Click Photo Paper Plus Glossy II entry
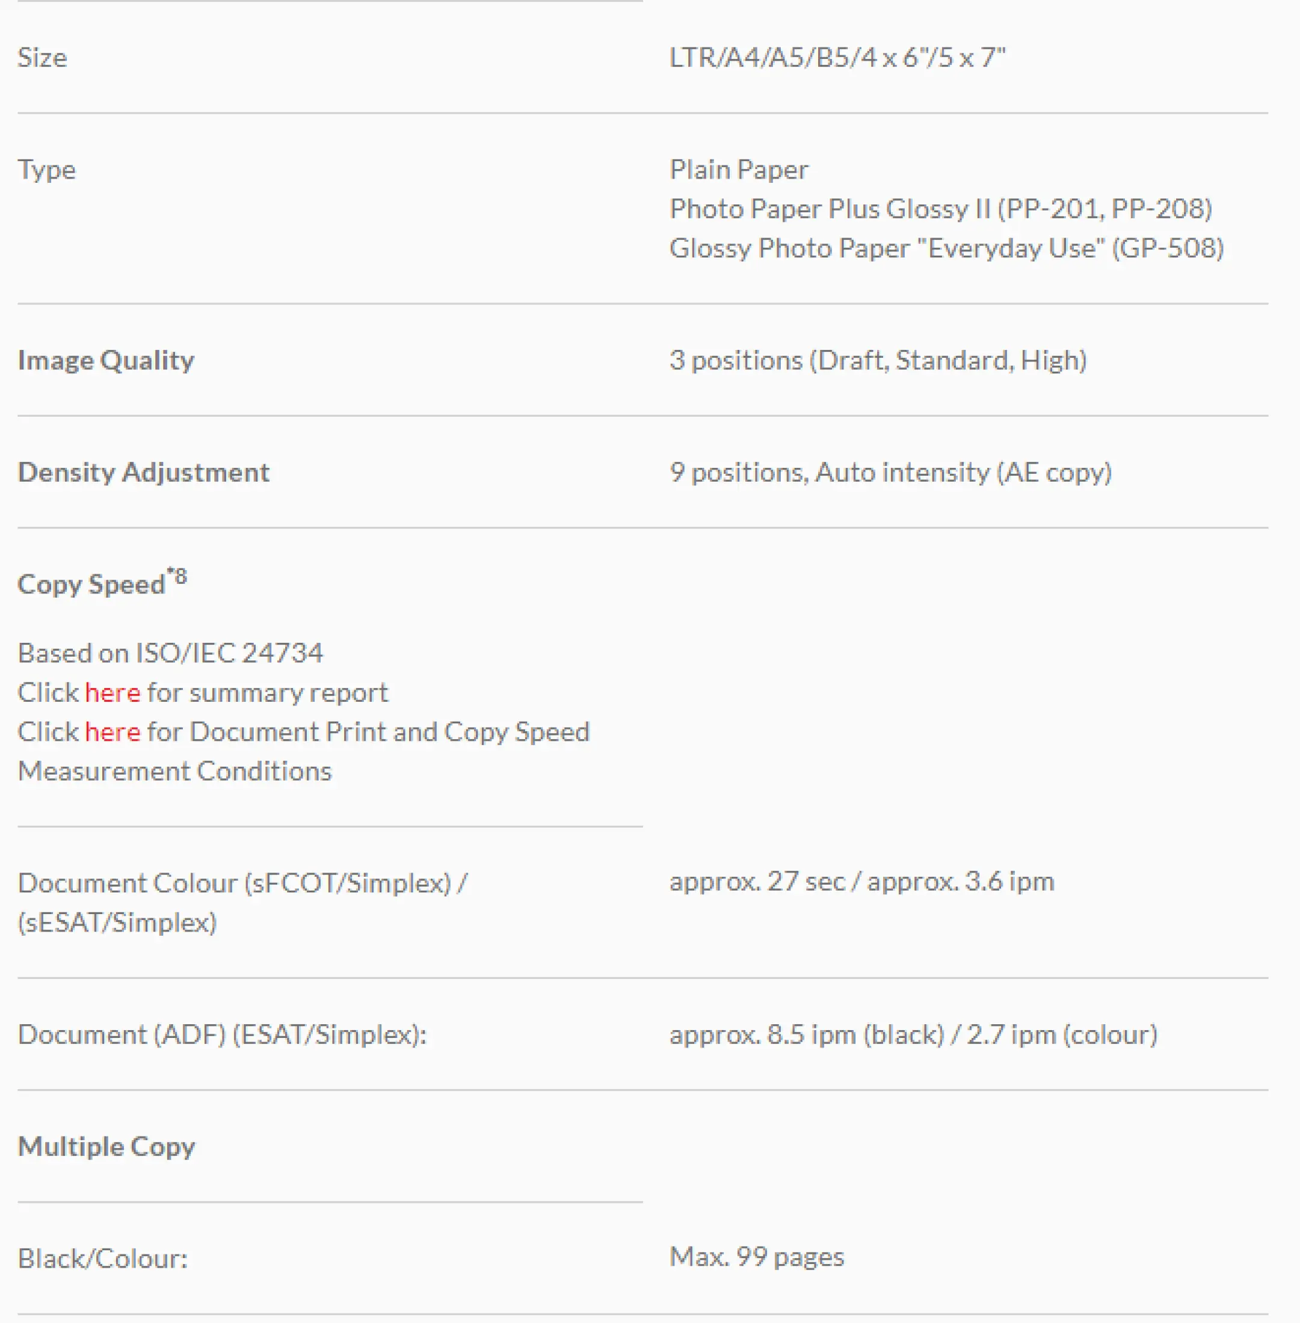 (x=941, y=209)
